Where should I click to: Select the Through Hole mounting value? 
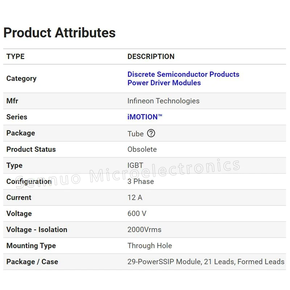[149, 245]
